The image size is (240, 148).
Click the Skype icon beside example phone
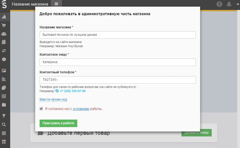pos(57,91)
